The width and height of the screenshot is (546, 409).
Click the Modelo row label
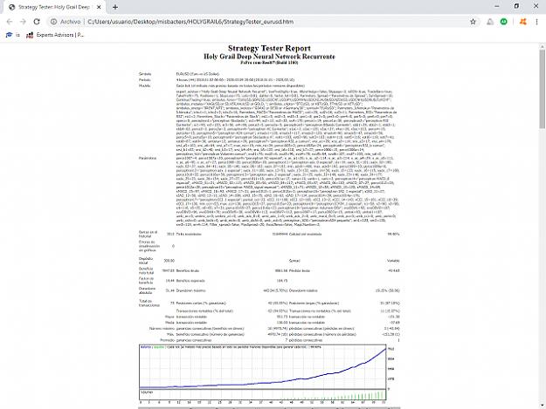point(144,85)
